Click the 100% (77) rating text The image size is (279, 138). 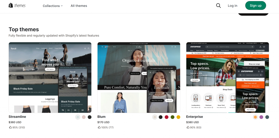coord(107,127)
